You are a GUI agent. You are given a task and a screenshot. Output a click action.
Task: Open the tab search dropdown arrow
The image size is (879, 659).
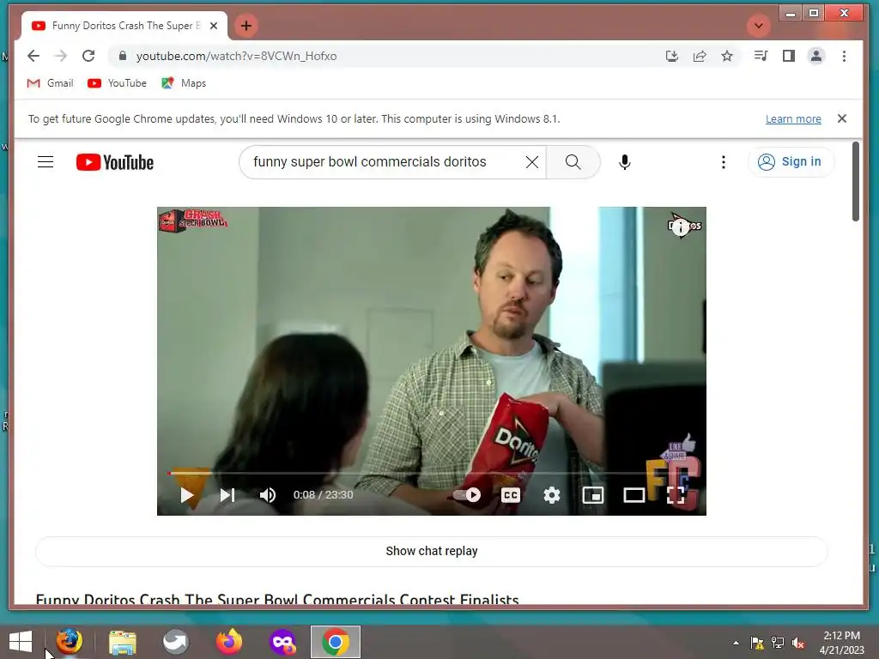pyautogui.click(x=759, y=26)
